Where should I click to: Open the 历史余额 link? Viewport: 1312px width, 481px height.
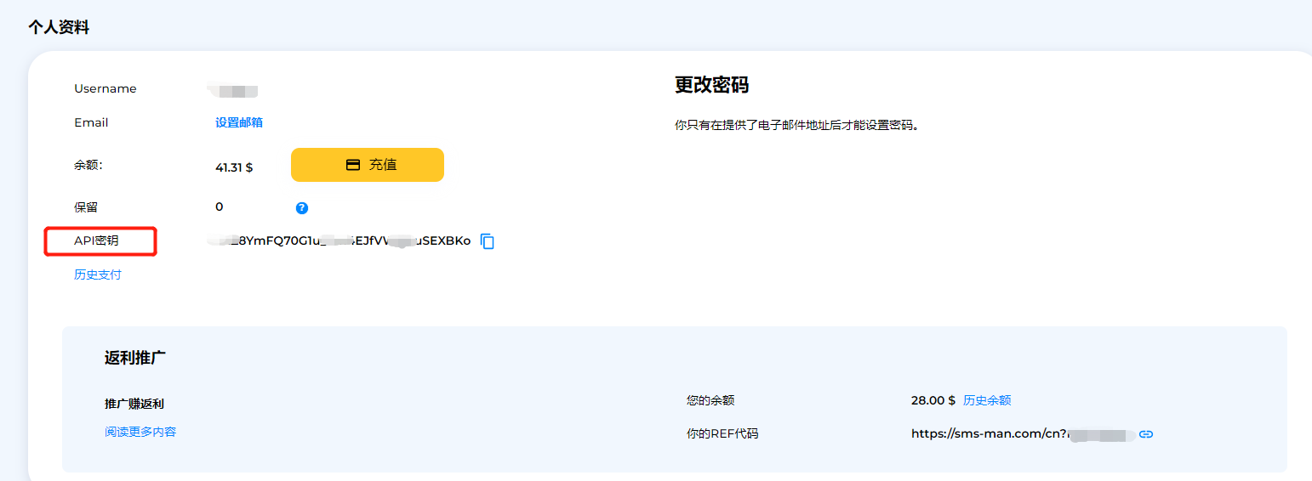coord(987,400)
